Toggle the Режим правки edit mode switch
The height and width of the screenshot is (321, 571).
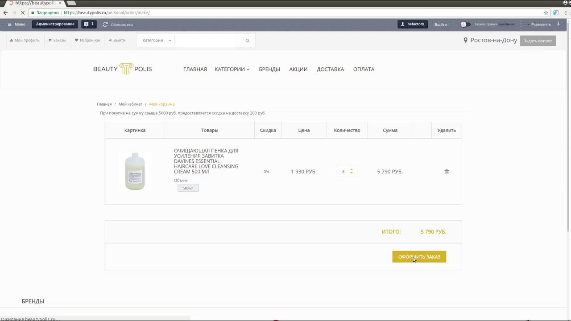[x=465, y=25]
